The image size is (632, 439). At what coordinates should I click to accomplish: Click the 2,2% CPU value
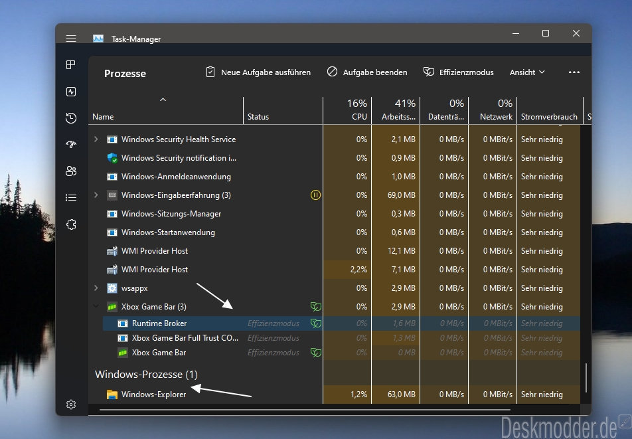358,269
